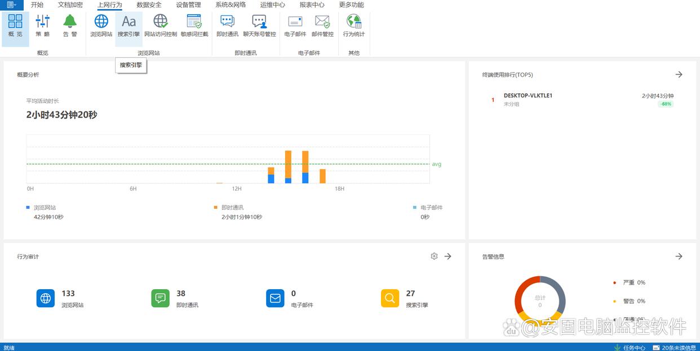Expand 行为审计 details arrow

point(448,256)
